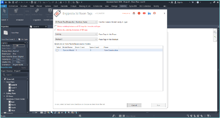
Task: Close the Level 0 view tab
Action: pos(46,27)
